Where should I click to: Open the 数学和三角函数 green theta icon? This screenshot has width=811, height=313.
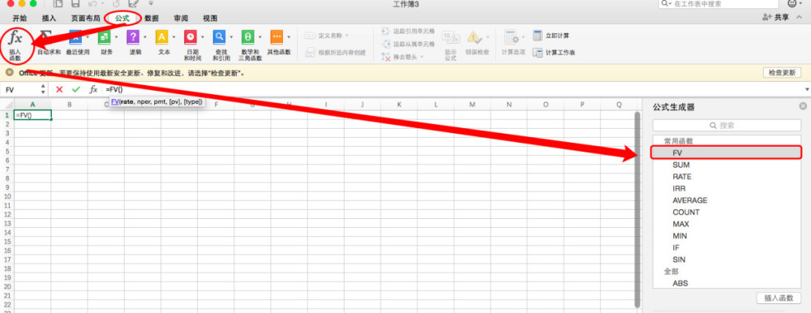click(x=248, y=36)
